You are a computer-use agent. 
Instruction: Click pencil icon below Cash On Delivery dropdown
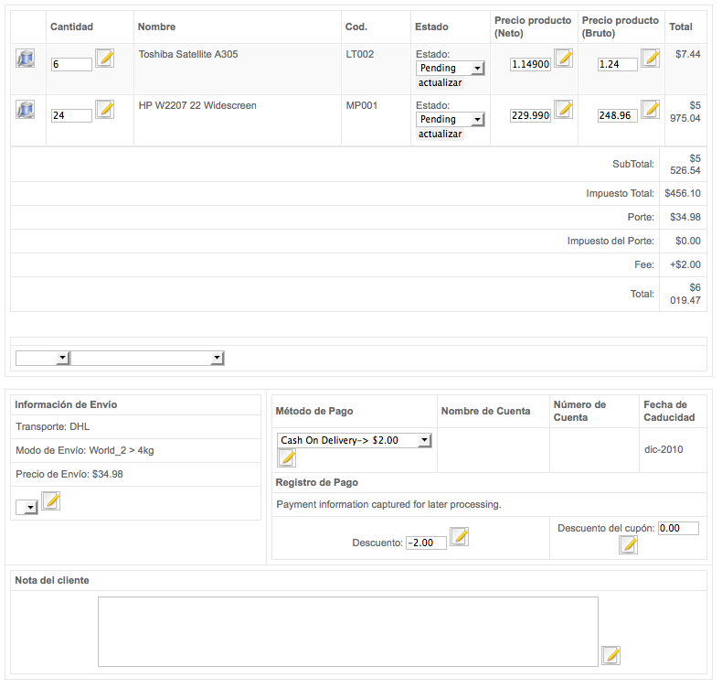pos(287,458)
